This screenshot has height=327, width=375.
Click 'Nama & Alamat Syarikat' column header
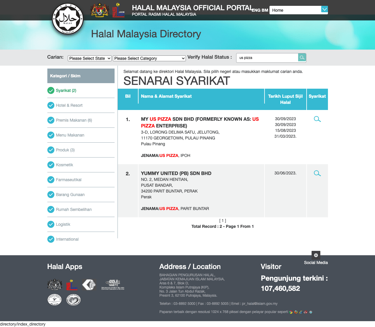point(166,96)
